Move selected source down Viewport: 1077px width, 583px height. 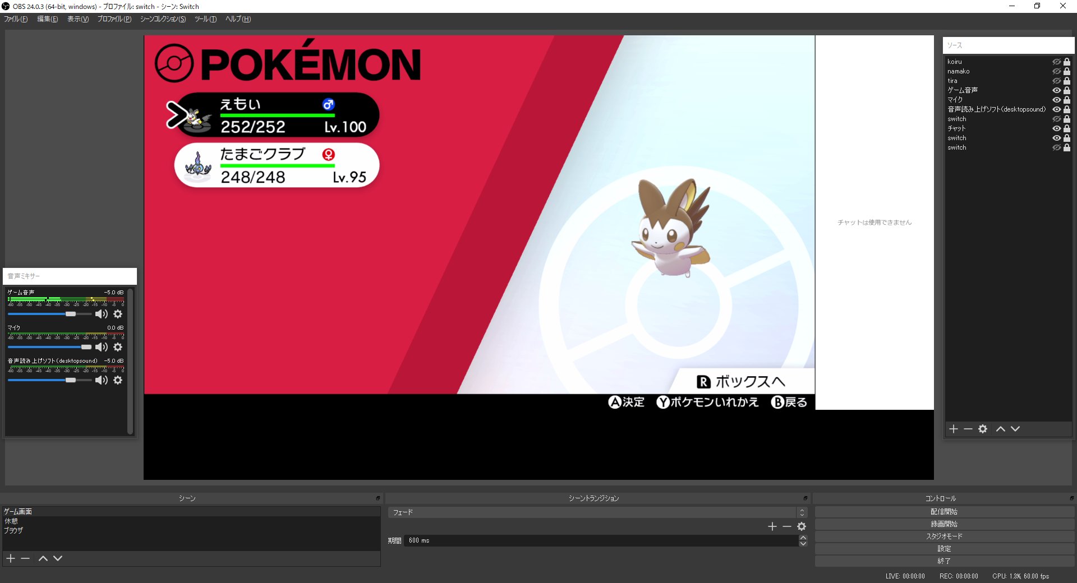point(1015,429)
